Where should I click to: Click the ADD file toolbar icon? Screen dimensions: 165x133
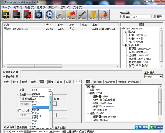[x=6, y=15]
